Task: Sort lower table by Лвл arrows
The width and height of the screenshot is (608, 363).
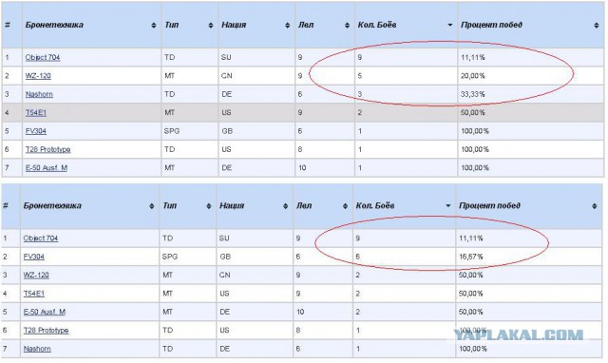Action: point(345,206)
